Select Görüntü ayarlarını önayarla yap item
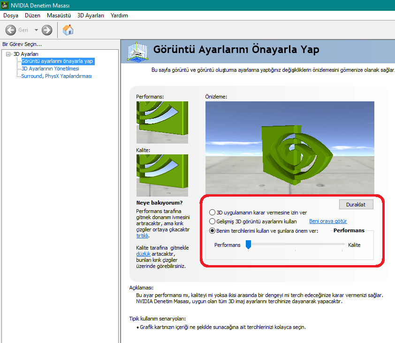The width and height of the screenshot is (395, 343). click(57, 61)
